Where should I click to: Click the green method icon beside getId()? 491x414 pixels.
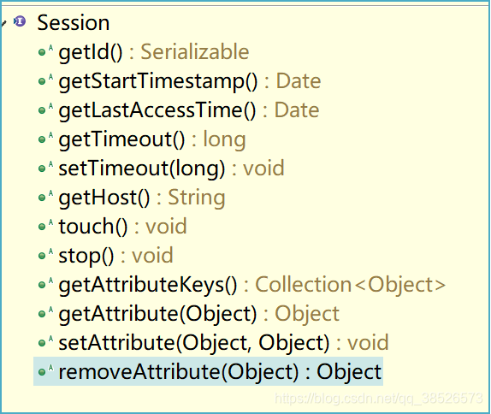point(45,51)
